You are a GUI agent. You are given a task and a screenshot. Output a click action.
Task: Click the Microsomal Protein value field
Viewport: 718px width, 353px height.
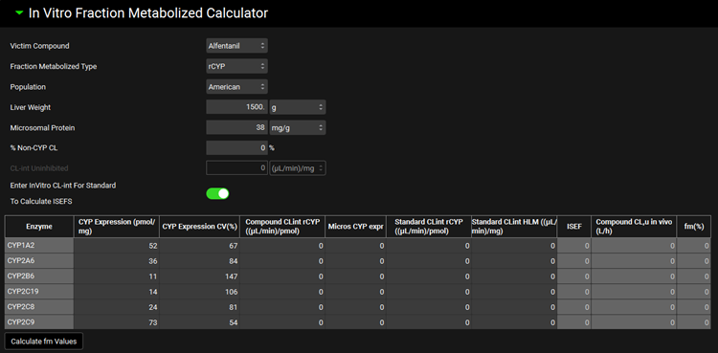(x=236, y=128)
